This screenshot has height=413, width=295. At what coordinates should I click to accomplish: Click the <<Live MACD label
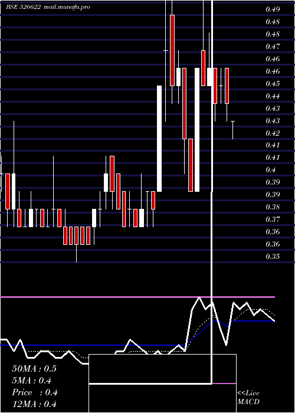[248, 398]
